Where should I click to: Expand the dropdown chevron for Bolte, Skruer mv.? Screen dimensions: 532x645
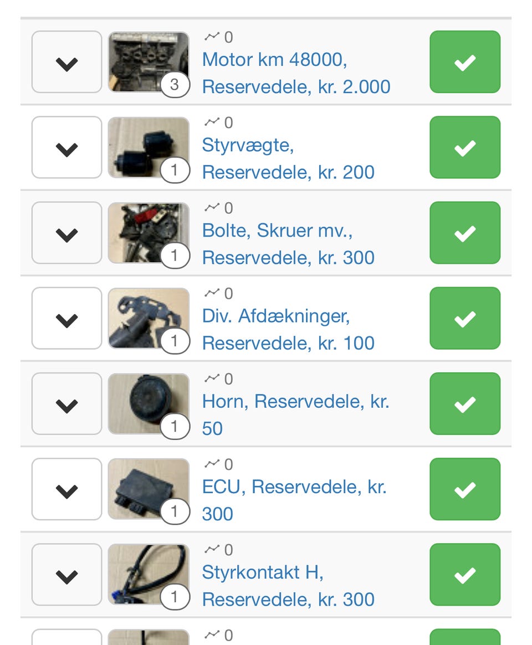point(67,233)
